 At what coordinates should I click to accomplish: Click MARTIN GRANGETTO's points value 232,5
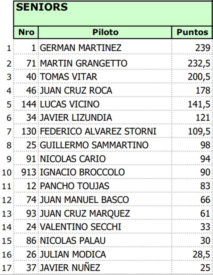(199, 63)
